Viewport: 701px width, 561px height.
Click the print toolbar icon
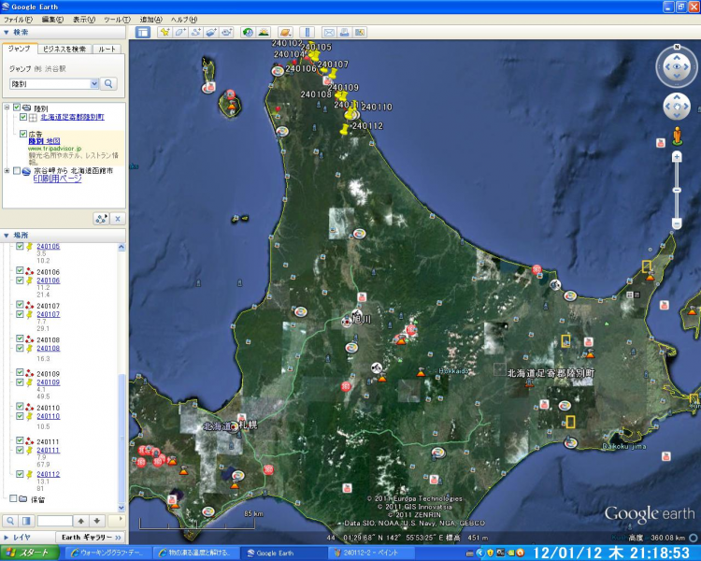(x=344, y=32)
